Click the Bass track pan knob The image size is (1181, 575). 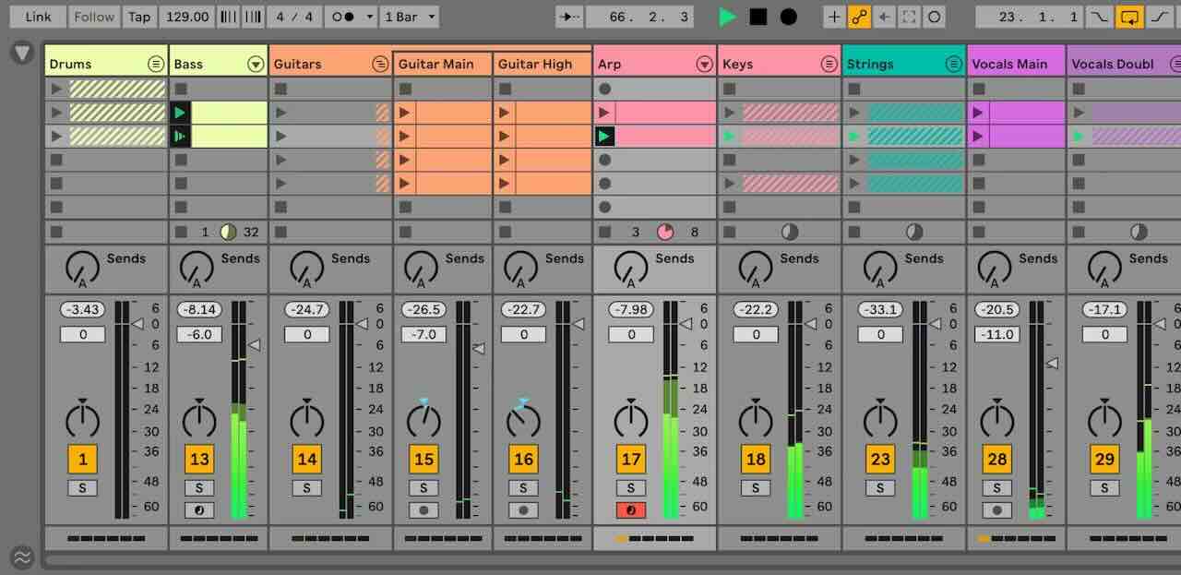199,420
